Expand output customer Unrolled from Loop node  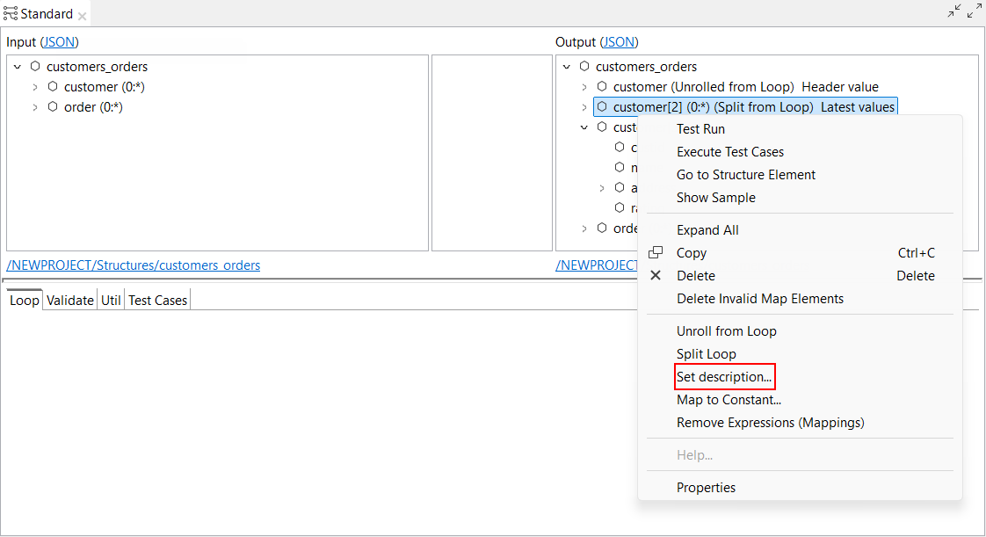pos(584,87)
